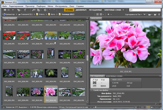Go to Transcend (G:) in the path bar
This screenshot has height=110, width=163.
(25, 14)
